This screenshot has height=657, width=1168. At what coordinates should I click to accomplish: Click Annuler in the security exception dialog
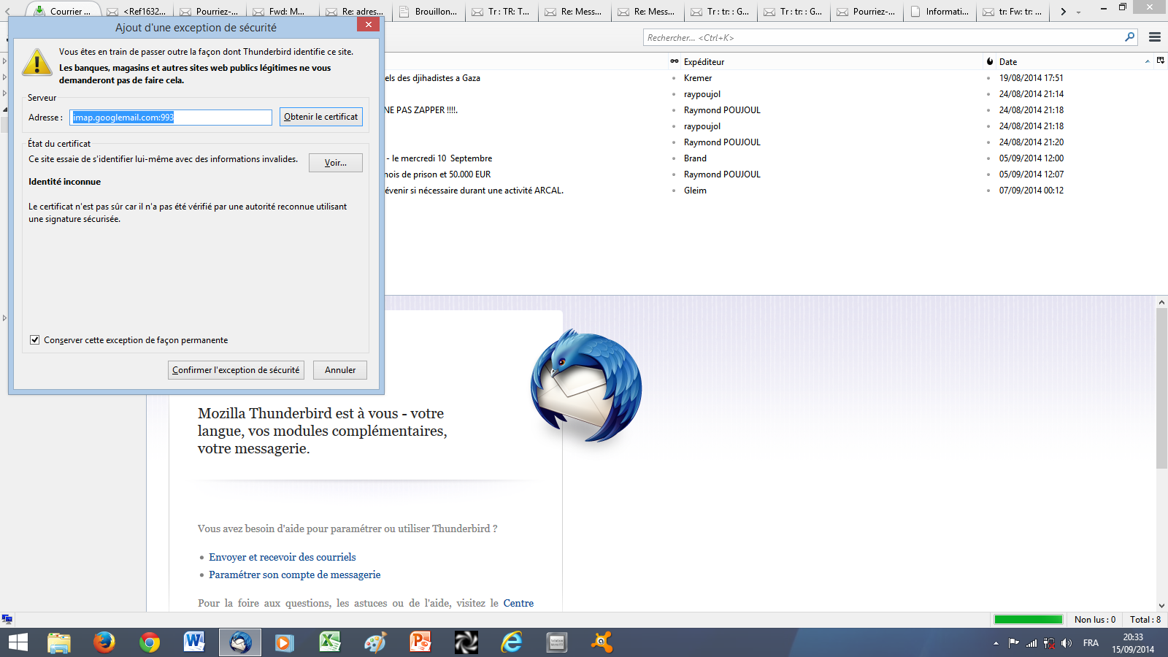[x=340, y=370]
